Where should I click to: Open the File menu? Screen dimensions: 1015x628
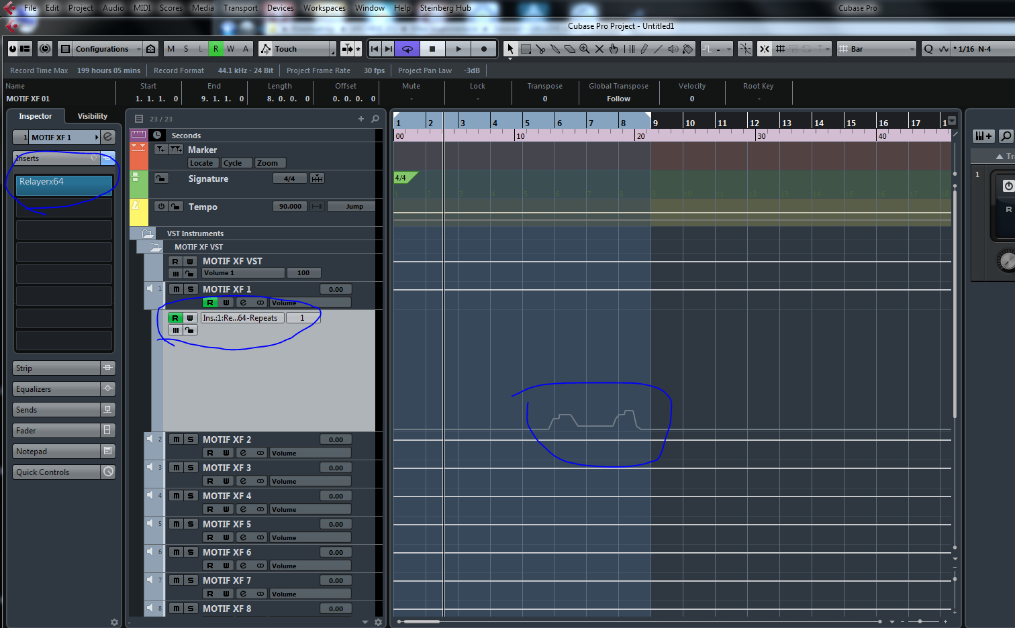(x=30, y=8)
